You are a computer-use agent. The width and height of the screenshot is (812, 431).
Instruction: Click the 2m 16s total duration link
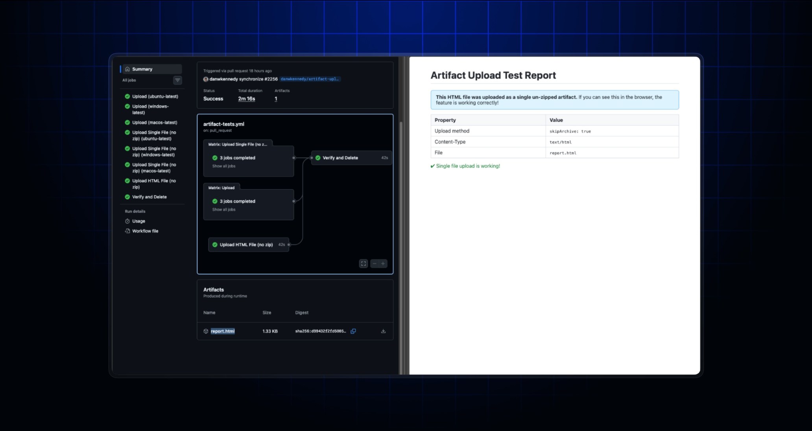pyautogui.click(x=246, y=99)
